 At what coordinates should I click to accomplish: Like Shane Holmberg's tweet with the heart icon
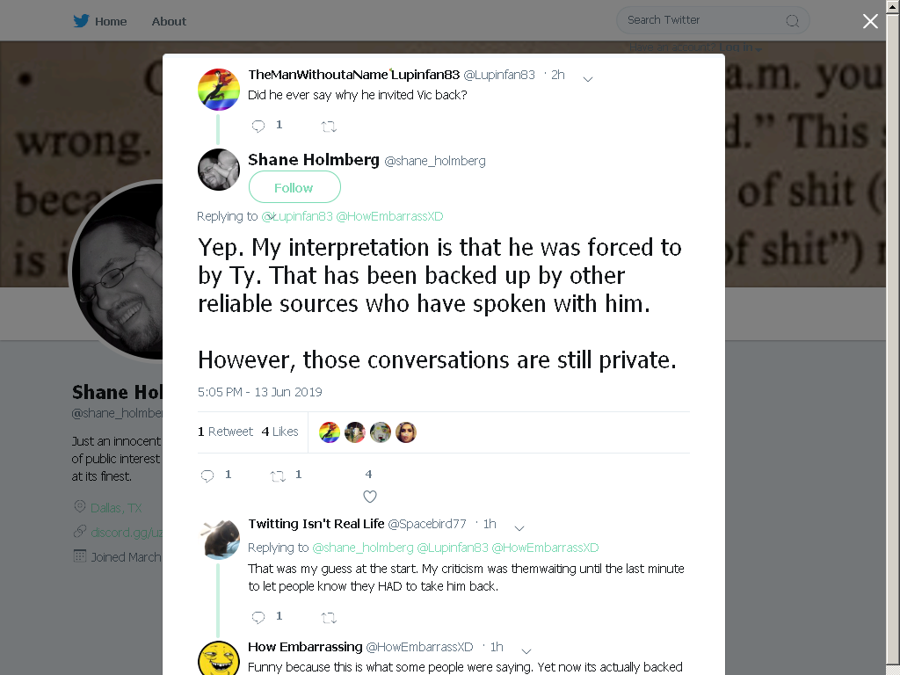[370, 497]
